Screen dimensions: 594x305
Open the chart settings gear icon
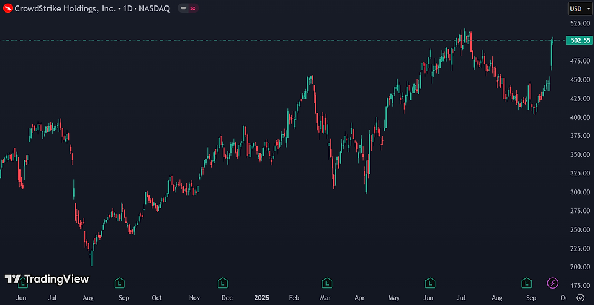580,297
